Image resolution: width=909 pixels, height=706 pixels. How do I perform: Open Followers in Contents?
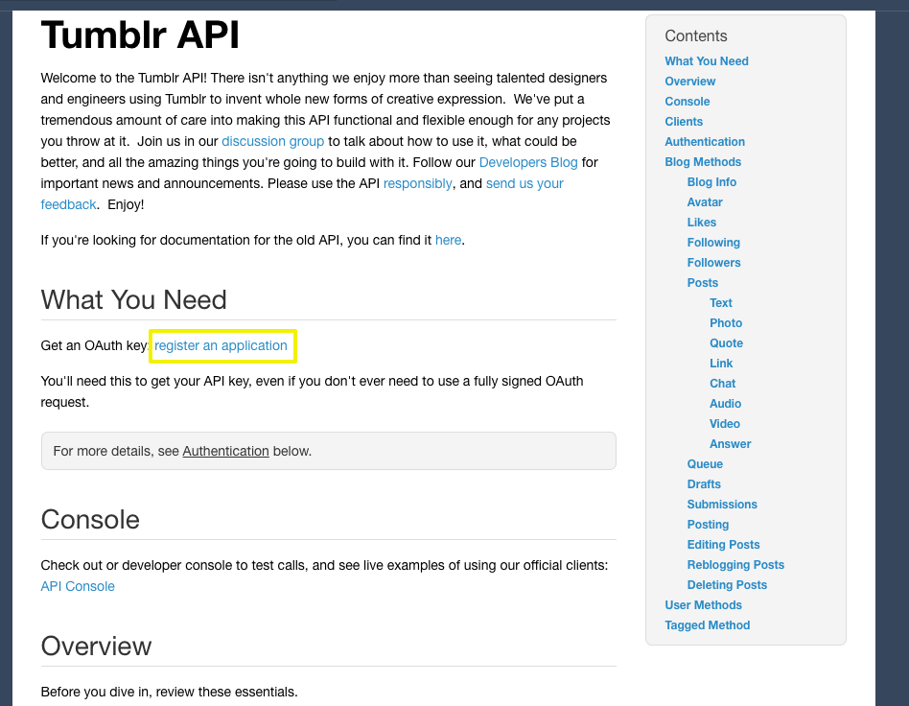(x=713, y=263)
